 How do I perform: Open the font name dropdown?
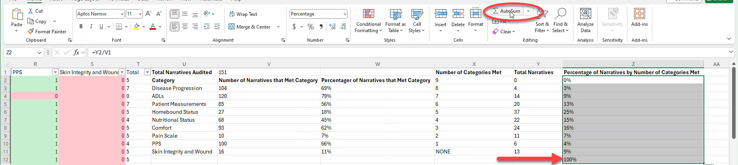122,14
